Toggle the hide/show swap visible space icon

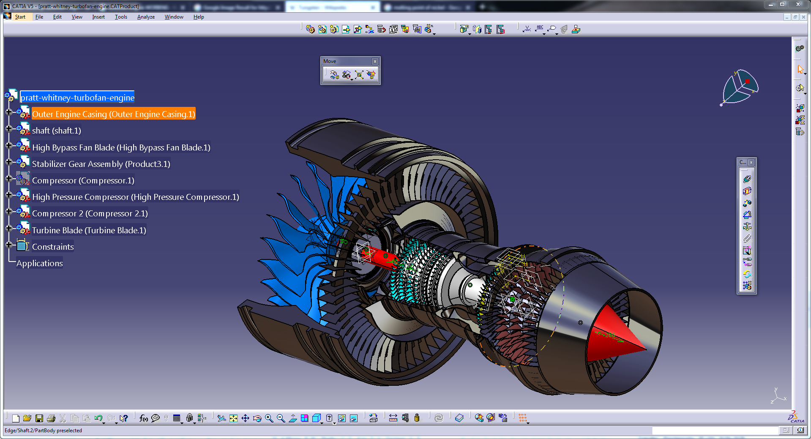tap(354, 418)
